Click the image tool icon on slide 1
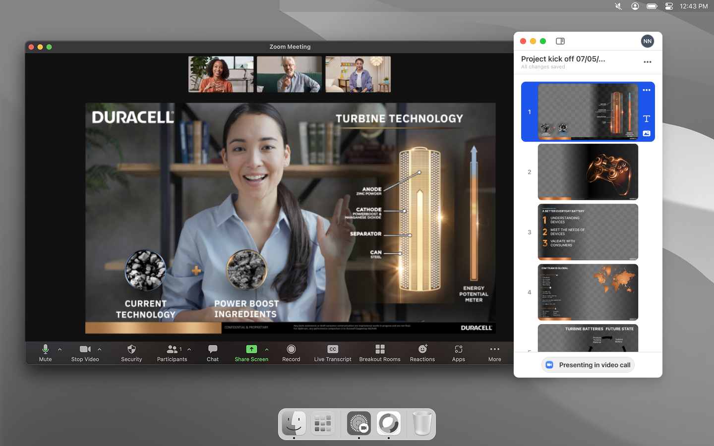 tap(647, 133)
